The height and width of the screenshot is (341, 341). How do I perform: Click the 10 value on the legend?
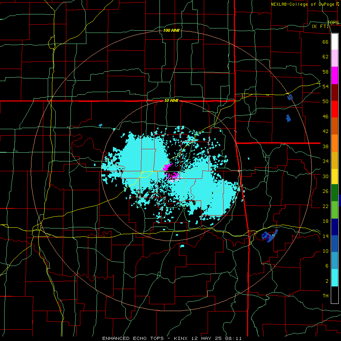click(325, 251)
